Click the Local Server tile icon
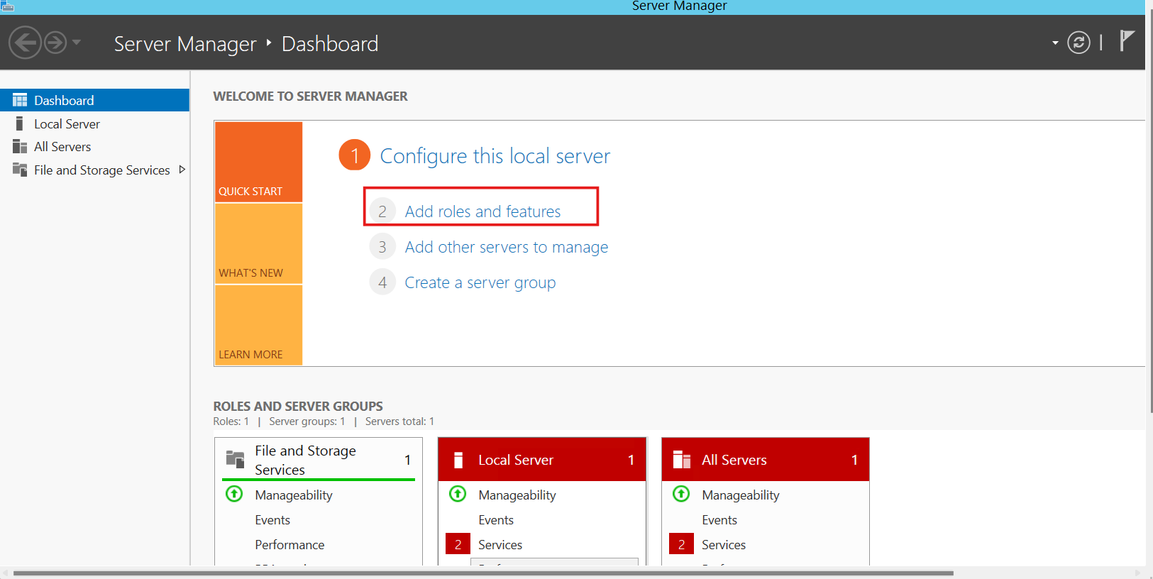The height and width of the screenshot is (579, 1153). click(458, 460)
